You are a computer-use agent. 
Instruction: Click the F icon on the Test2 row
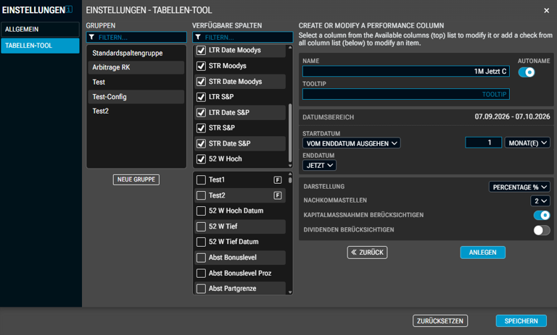[x=278, y=195]
